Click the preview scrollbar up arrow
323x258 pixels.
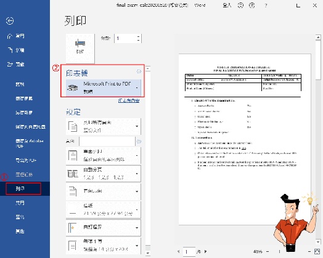[x=318, y=38]
